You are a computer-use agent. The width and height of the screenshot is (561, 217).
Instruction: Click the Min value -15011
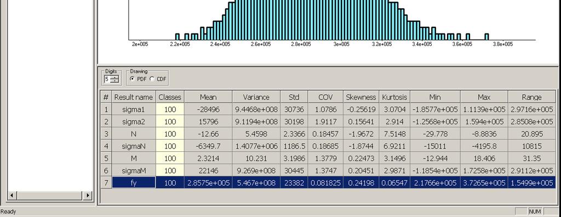point(435,146)
